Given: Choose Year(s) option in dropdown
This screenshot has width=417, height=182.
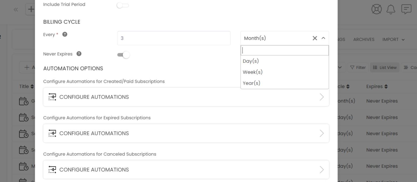Looking at the screenshot, I should (x=252, y=83).
